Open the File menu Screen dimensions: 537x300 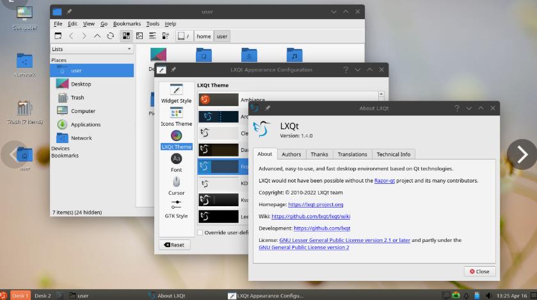pyautogui.click(x=58, y=24)
